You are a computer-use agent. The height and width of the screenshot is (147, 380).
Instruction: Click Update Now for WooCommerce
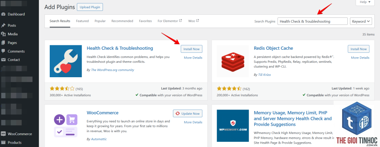tap(187, 114)
